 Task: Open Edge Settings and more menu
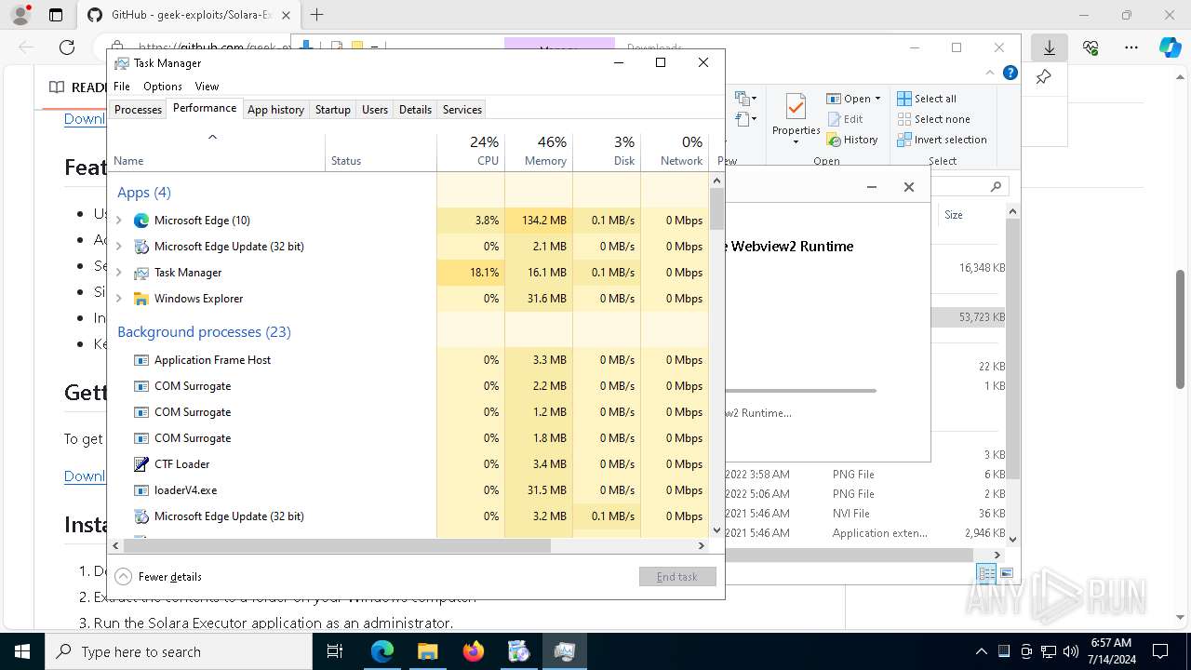[1131, 47]
